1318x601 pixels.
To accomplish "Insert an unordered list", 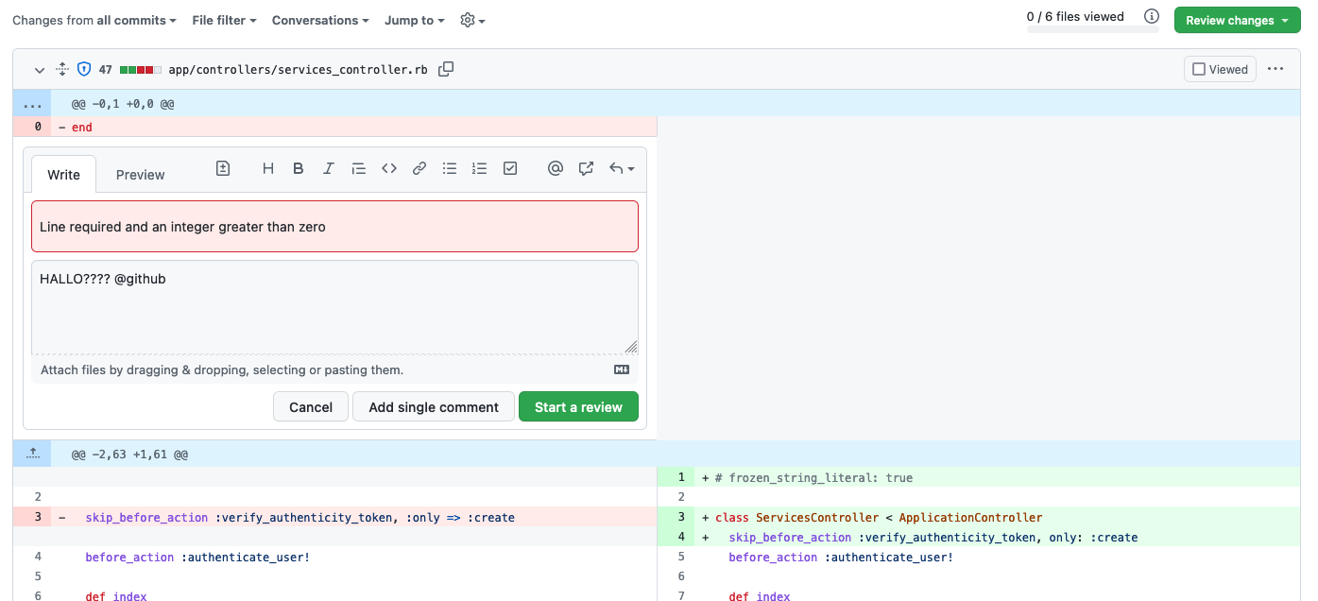I will tap(449, 167).
